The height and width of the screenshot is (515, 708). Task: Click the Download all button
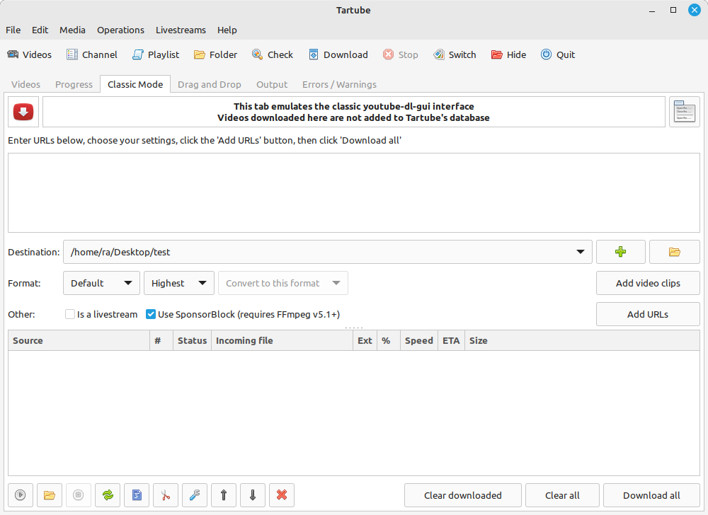tap(651, 495)
